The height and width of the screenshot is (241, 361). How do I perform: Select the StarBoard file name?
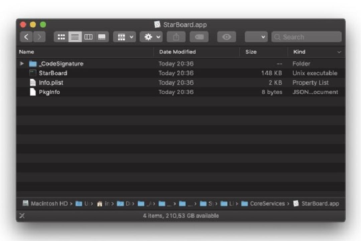pos(53,73)
